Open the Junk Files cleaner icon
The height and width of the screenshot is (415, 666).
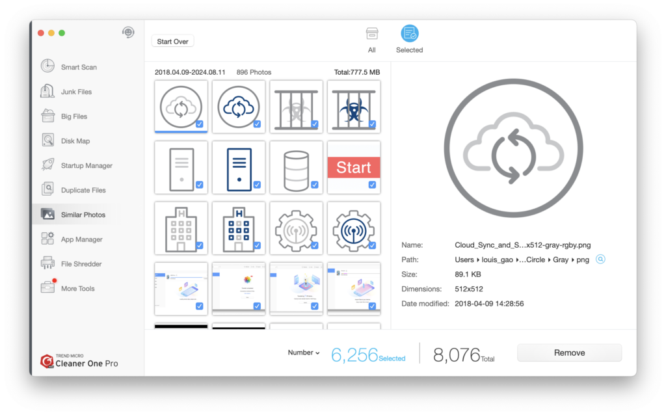pyautogui.click(x=48, y=92)
